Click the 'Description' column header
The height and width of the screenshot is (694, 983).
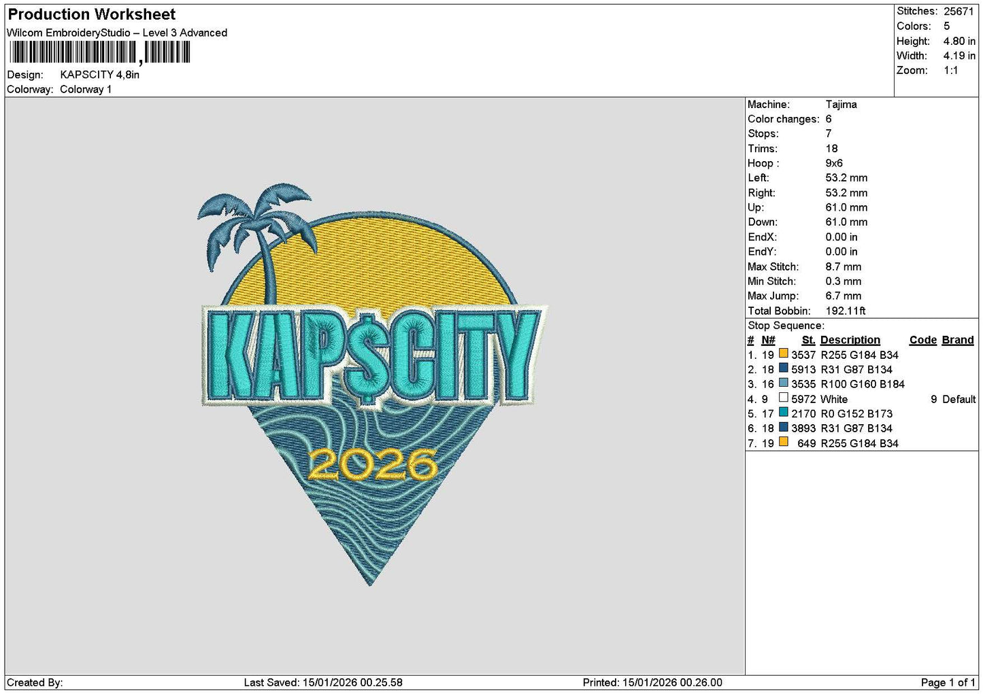click(850, 340)
